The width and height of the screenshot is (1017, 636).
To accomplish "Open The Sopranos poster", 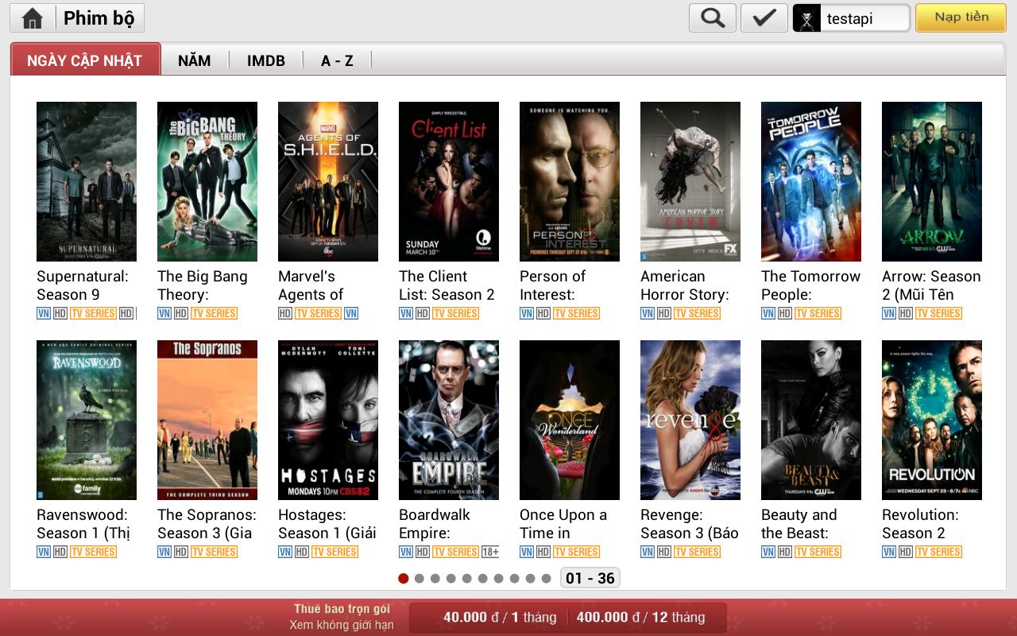I will pos(207,420).
